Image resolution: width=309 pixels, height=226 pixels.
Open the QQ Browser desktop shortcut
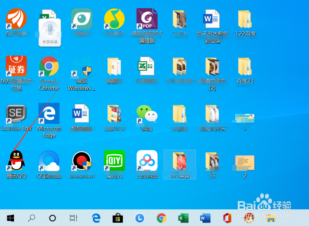point(49,160)
